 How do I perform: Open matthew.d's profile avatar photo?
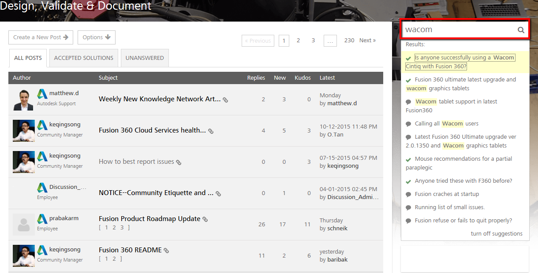click(x=24, y=100)
